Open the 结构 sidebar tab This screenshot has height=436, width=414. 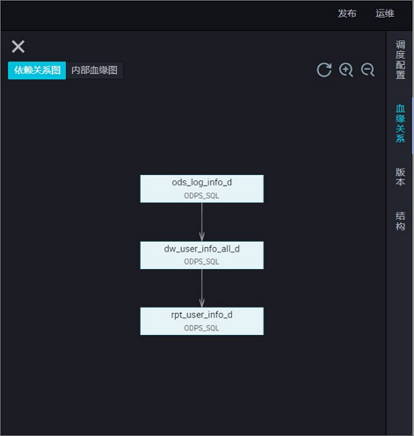400,221
